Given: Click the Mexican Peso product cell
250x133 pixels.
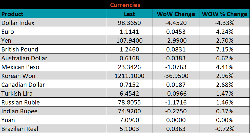Looking at the screenshot, I should coord(20,67).
